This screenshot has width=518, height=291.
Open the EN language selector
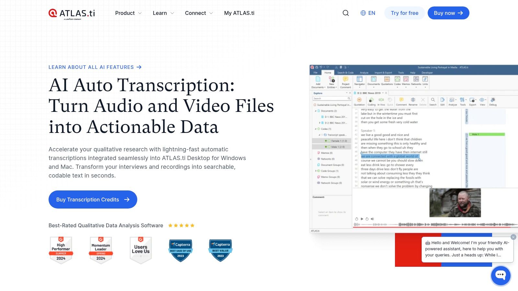coord(368,13)
